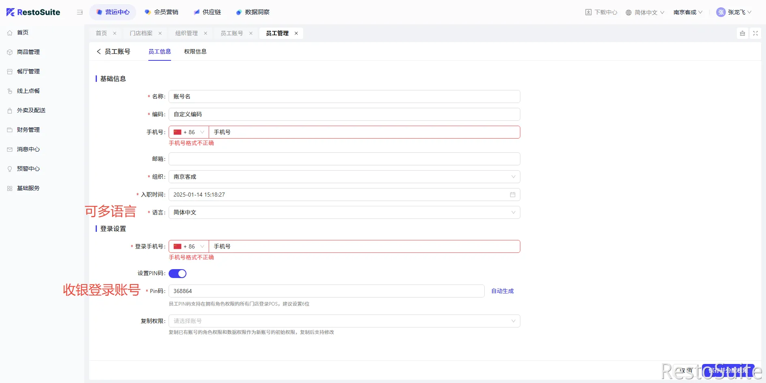Open 简体中文 language dropdown in header
The width and height of the screenshot is (766, 383).
645,12
